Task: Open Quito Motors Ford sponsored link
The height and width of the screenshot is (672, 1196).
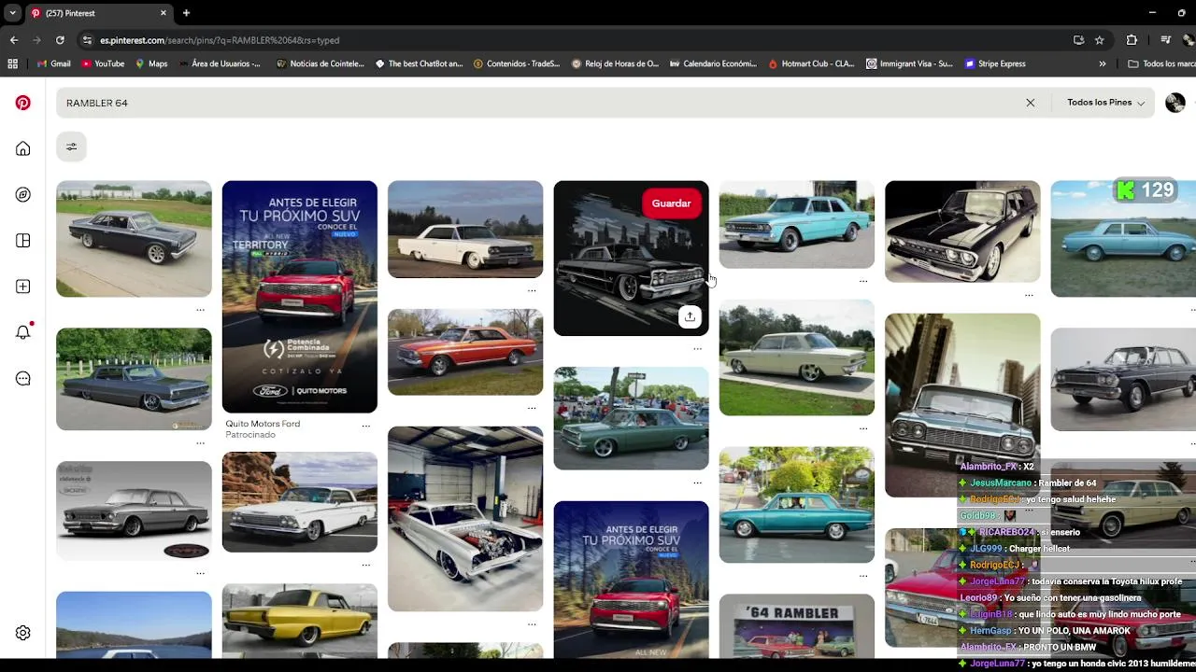Action: coord(263,424)
